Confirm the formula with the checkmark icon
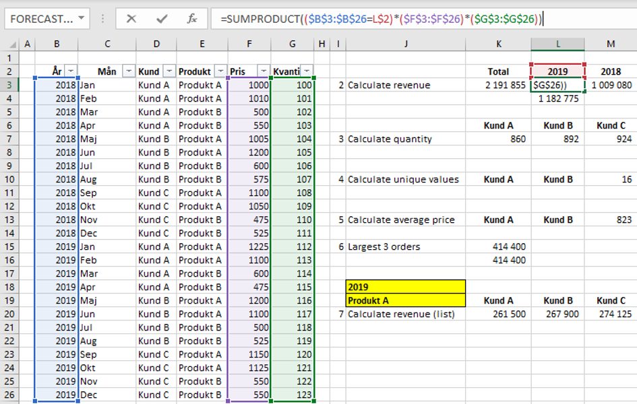637x404 pixels. pos(162,19)
